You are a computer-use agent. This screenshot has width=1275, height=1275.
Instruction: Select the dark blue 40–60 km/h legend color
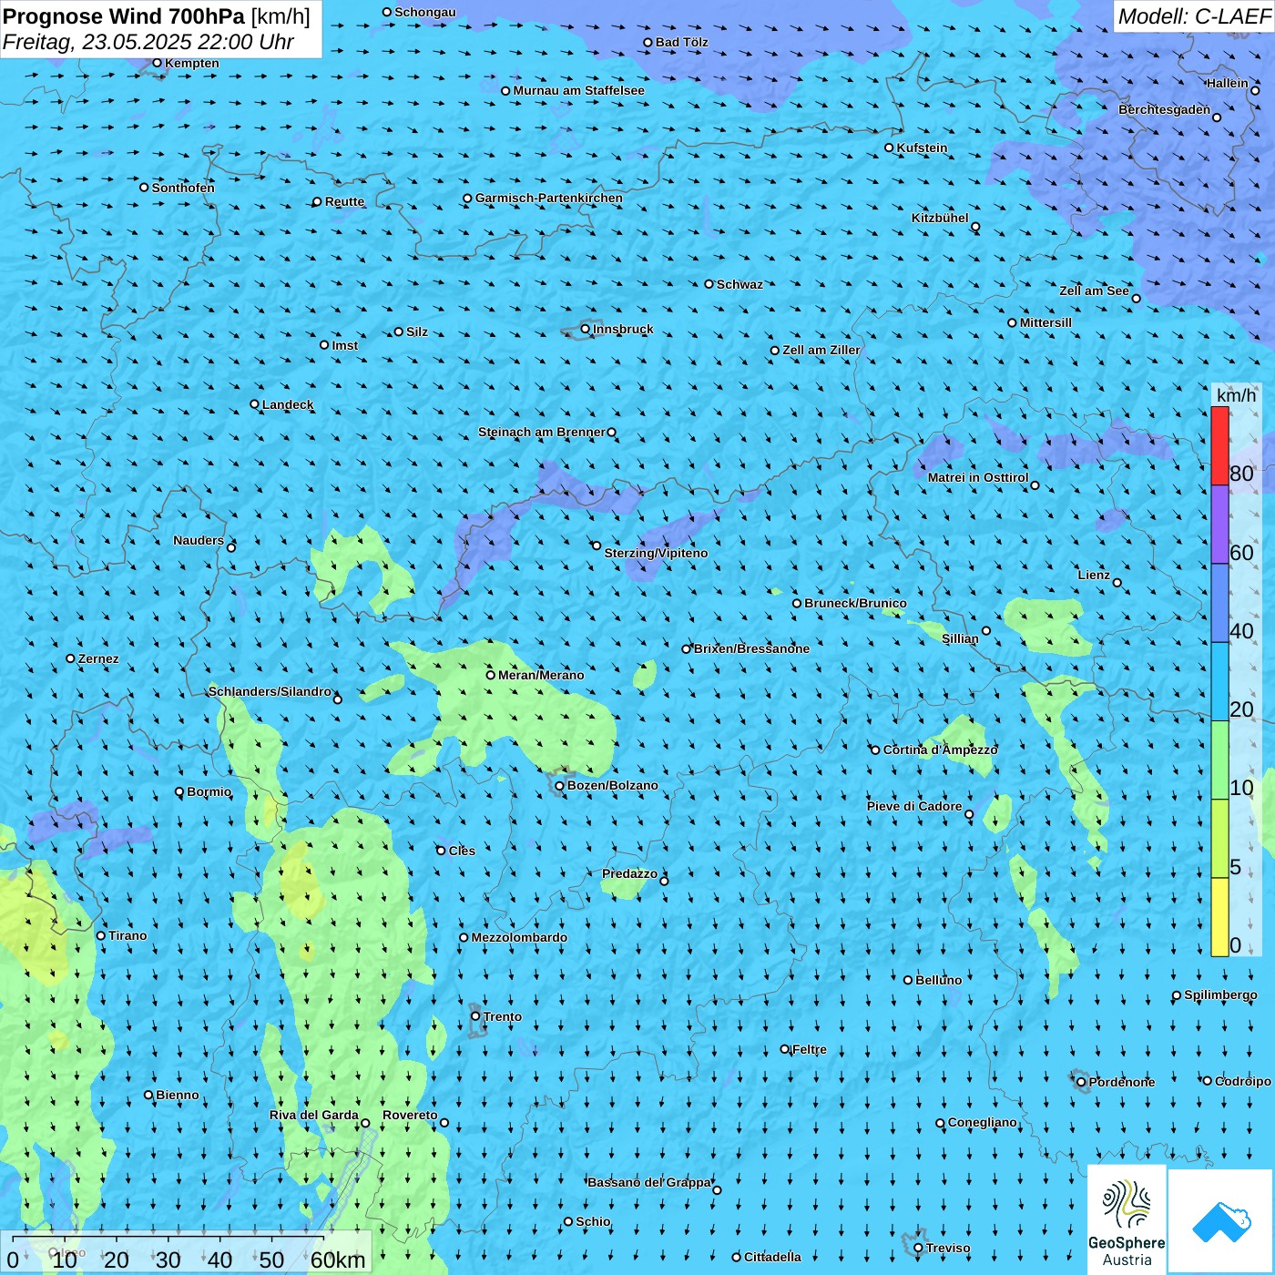point(1219,603)
